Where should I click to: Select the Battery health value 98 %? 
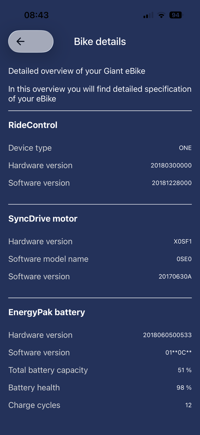184,387
